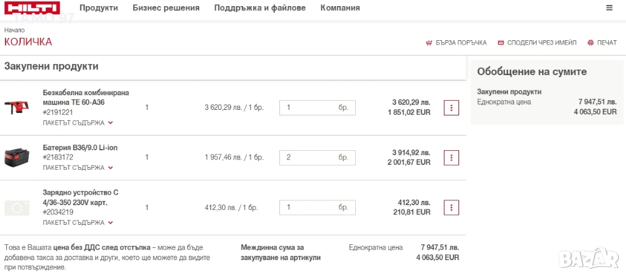This screenshot has width=626, height=276.
Task: Open options menu for B36/9.0 battery
Action: [x=451, y=158]
